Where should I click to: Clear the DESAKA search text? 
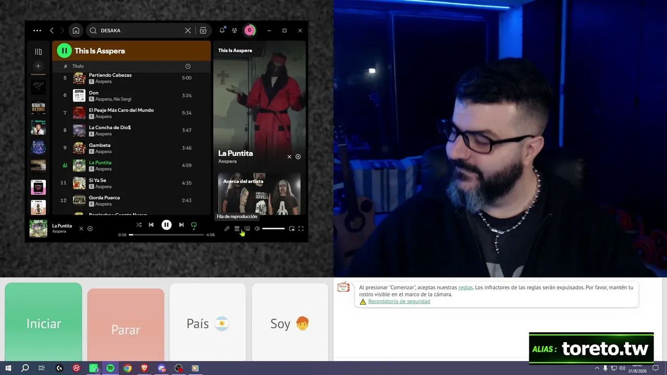188,31
